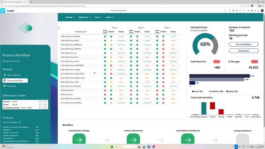Click the blue info icon in top bar
This screenshot has width=265, height=149.
click(x=225, y=11)
